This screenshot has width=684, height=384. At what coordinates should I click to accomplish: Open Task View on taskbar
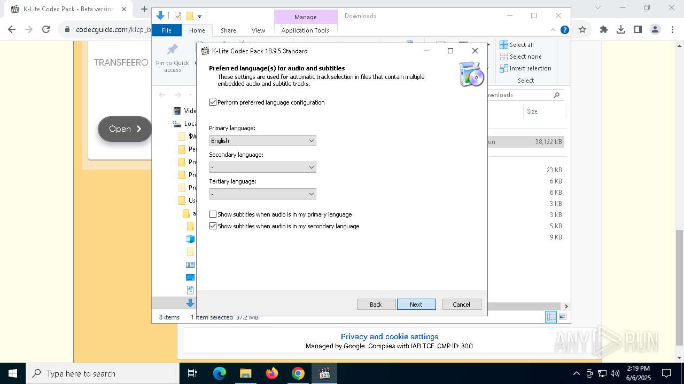[192, 373]
